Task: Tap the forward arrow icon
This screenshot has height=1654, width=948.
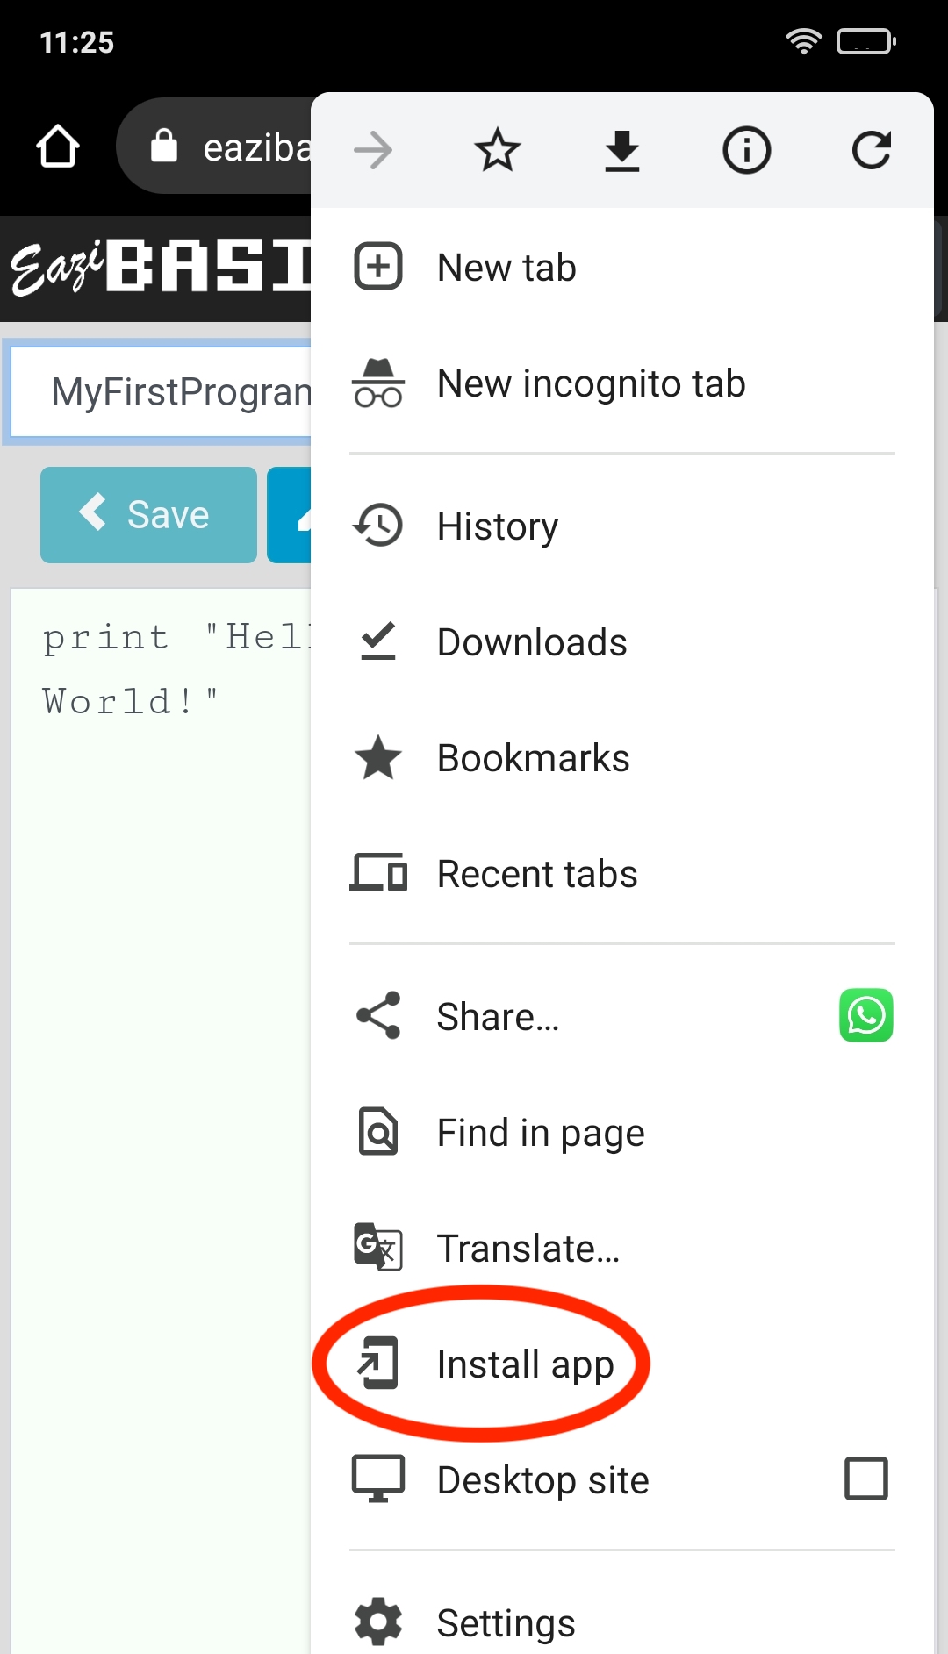Action: 373,150
